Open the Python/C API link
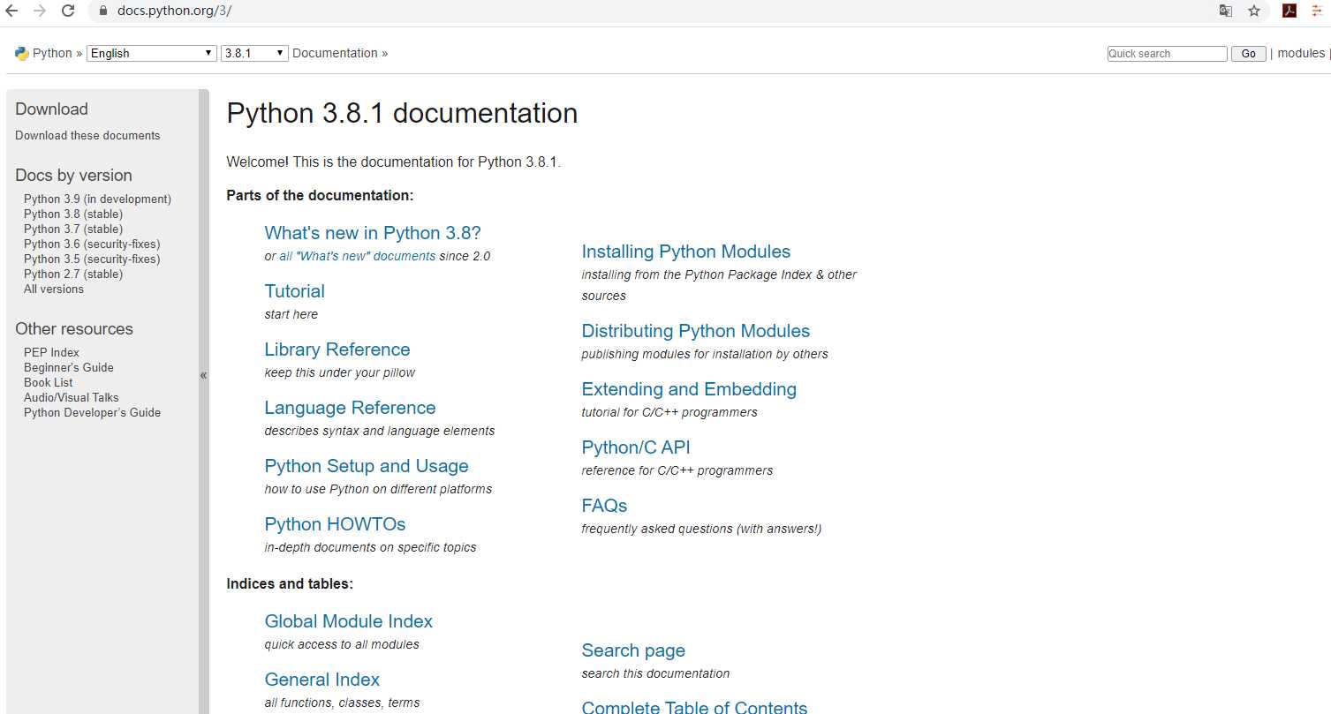 click(636, 447)
